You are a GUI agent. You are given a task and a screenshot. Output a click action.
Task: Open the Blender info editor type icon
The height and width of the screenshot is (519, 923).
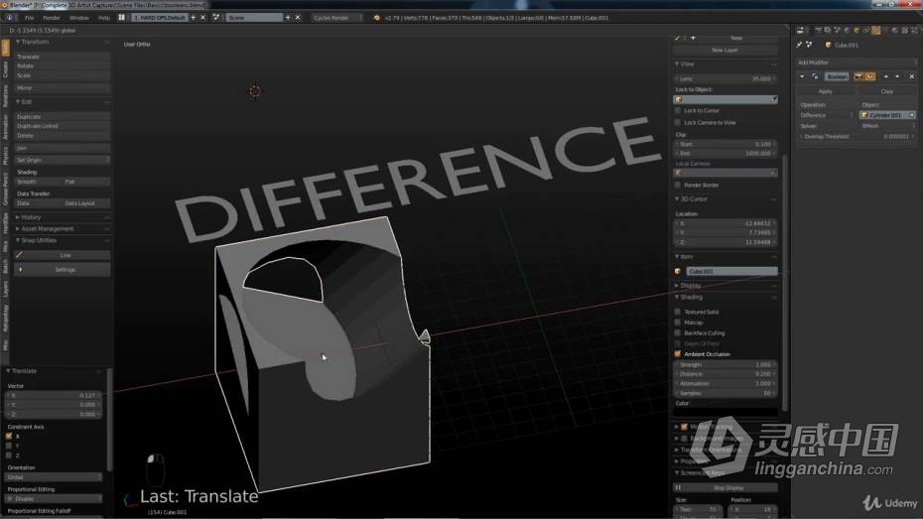pos(9,18)
